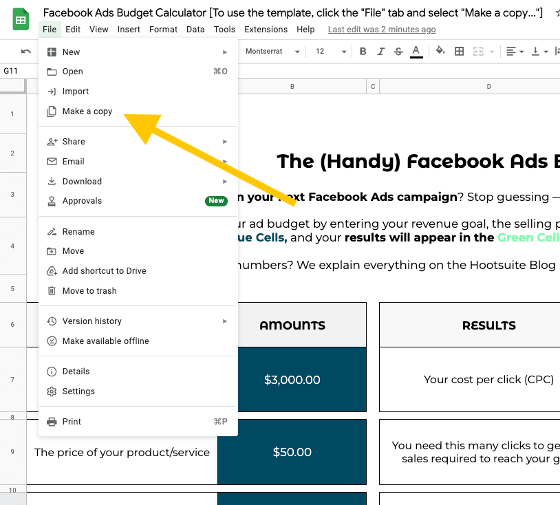Click the Google Sheets home icon

click(21, 21)
